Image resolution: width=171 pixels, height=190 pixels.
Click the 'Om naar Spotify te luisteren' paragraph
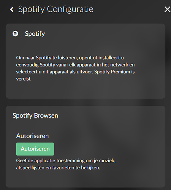click(75, 68)
